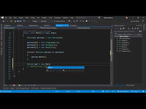Viewport: 146px width, 109px height.
Task: Expand the Person.cs node in Solution Explorer
Action: pos(117,47)
